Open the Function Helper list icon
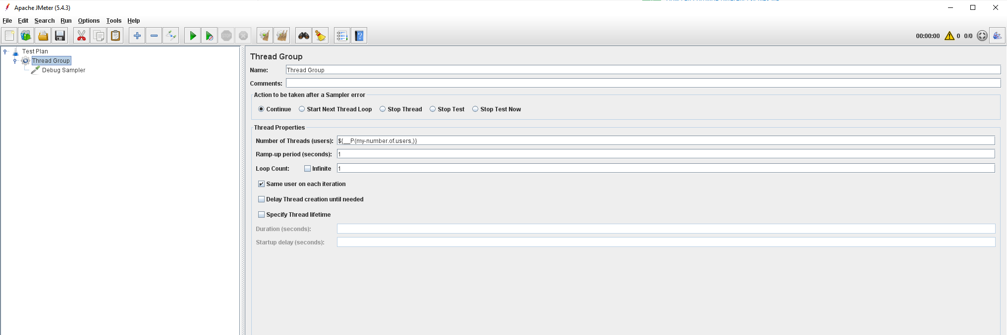The height and width of the screenshot is (335, 1007). pyautogui.click(x=342, y=36)
